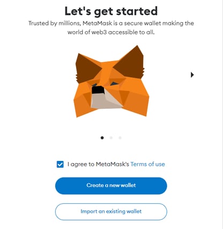This screenshot has height=229, width=223.
Task: Choose Import an existing wallet
Action: (111, 212)
